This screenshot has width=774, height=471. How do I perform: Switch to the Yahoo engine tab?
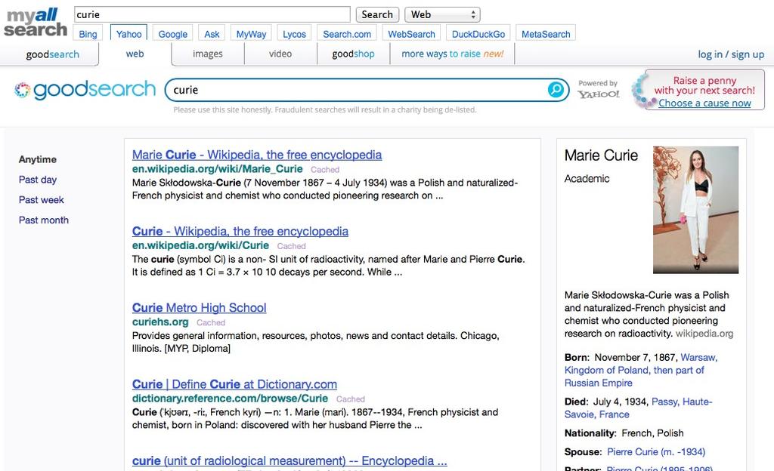128,34
